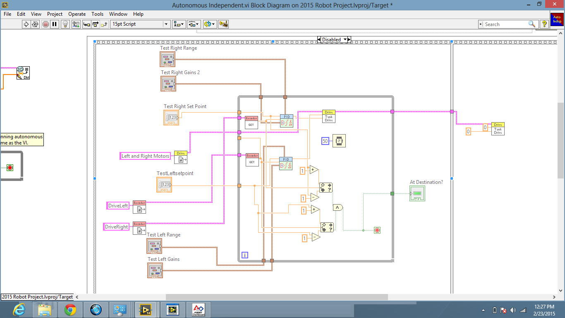The width and height of the screenshot is (565, 318).
Task: Click the DriveLeft string constant
Action: [x=118, y=205]
